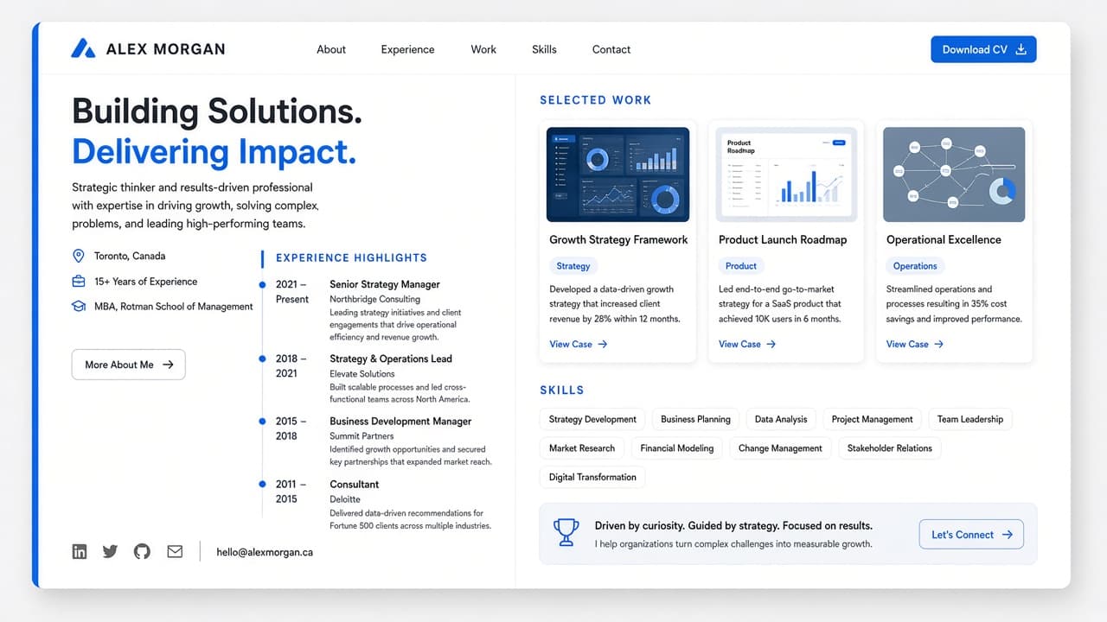Viewport: 1107px width, 622px height.
Task: Click the Strategy tag on the first card
Action: coord(573,266)
